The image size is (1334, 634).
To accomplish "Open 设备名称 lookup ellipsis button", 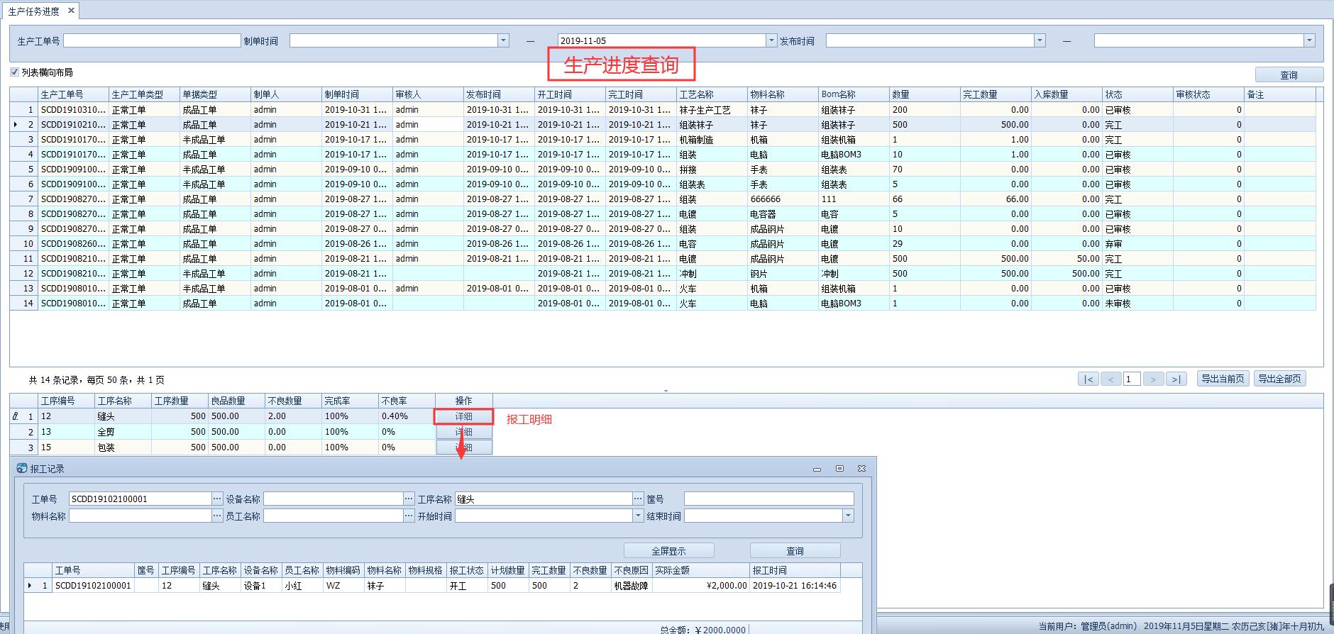I will click(x=409, y=499).
